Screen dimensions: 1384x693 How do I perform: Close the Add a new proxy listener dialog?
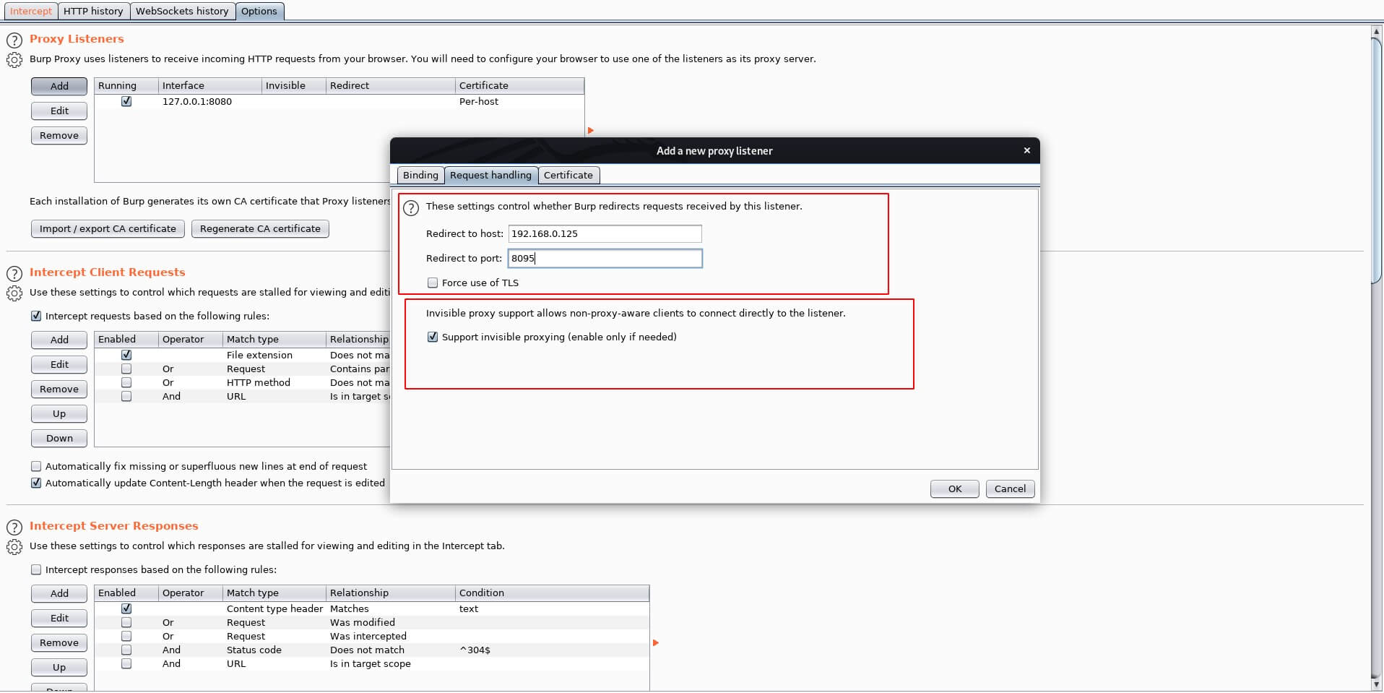1026,150
